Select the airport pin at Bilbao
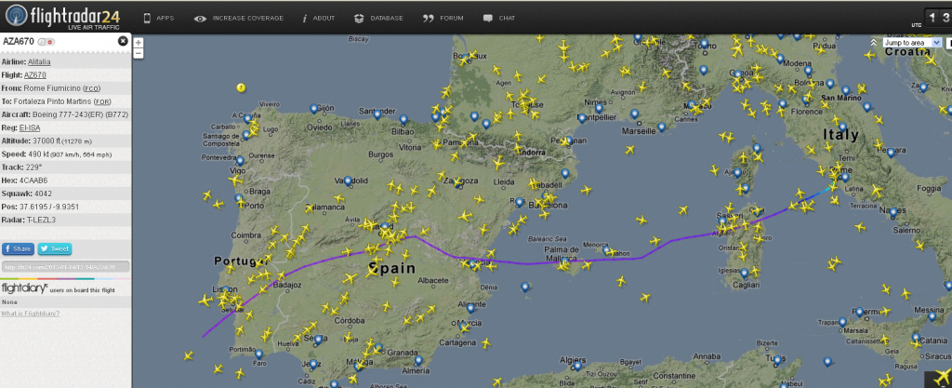 (x=403, y=119)
